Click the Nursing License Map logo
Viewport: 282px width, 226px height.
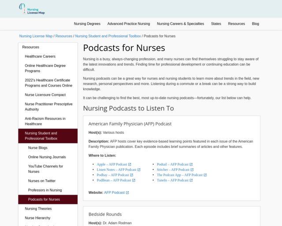click(32, 9)
